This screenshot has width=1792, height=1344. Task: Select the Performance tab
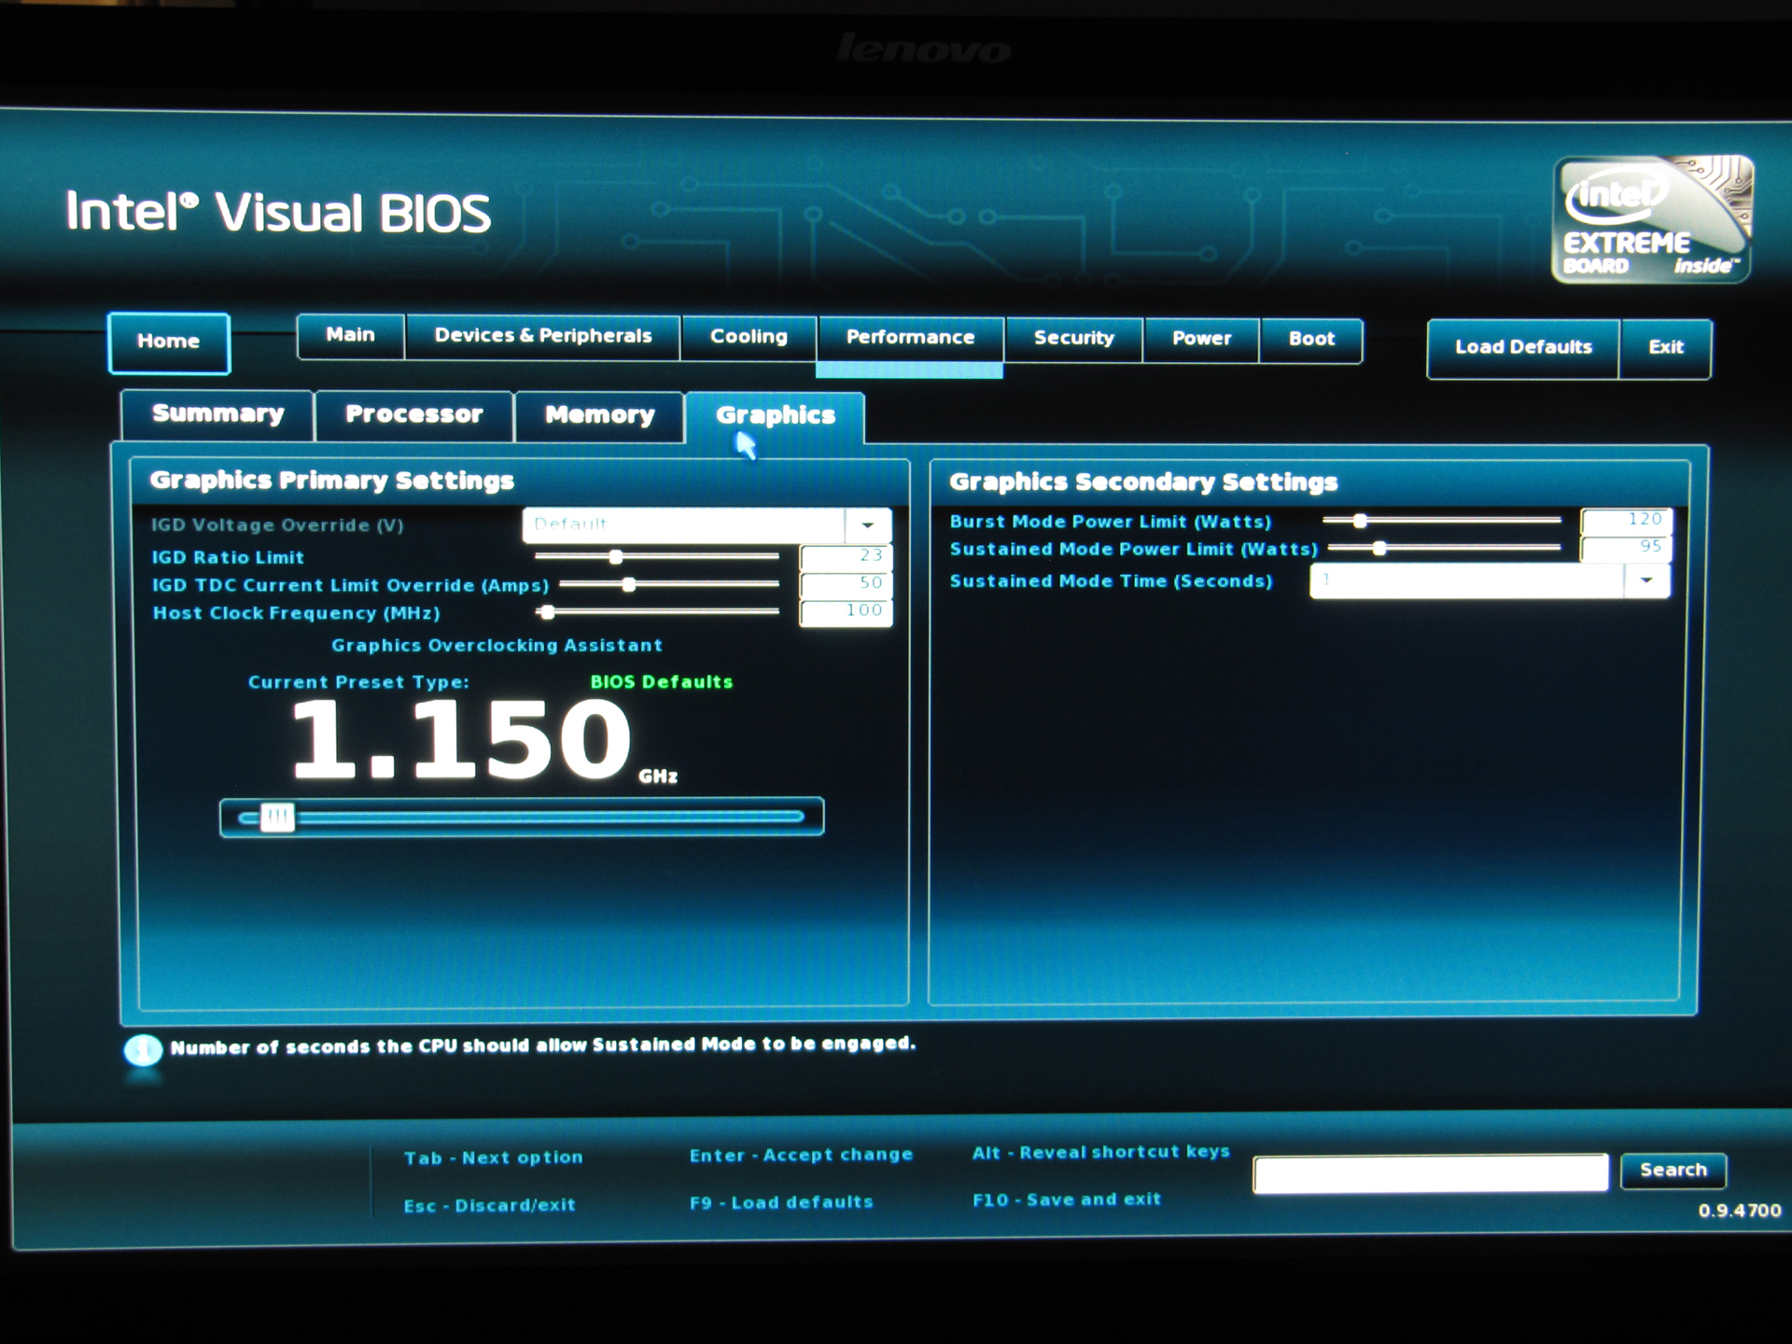pos(910,339)
